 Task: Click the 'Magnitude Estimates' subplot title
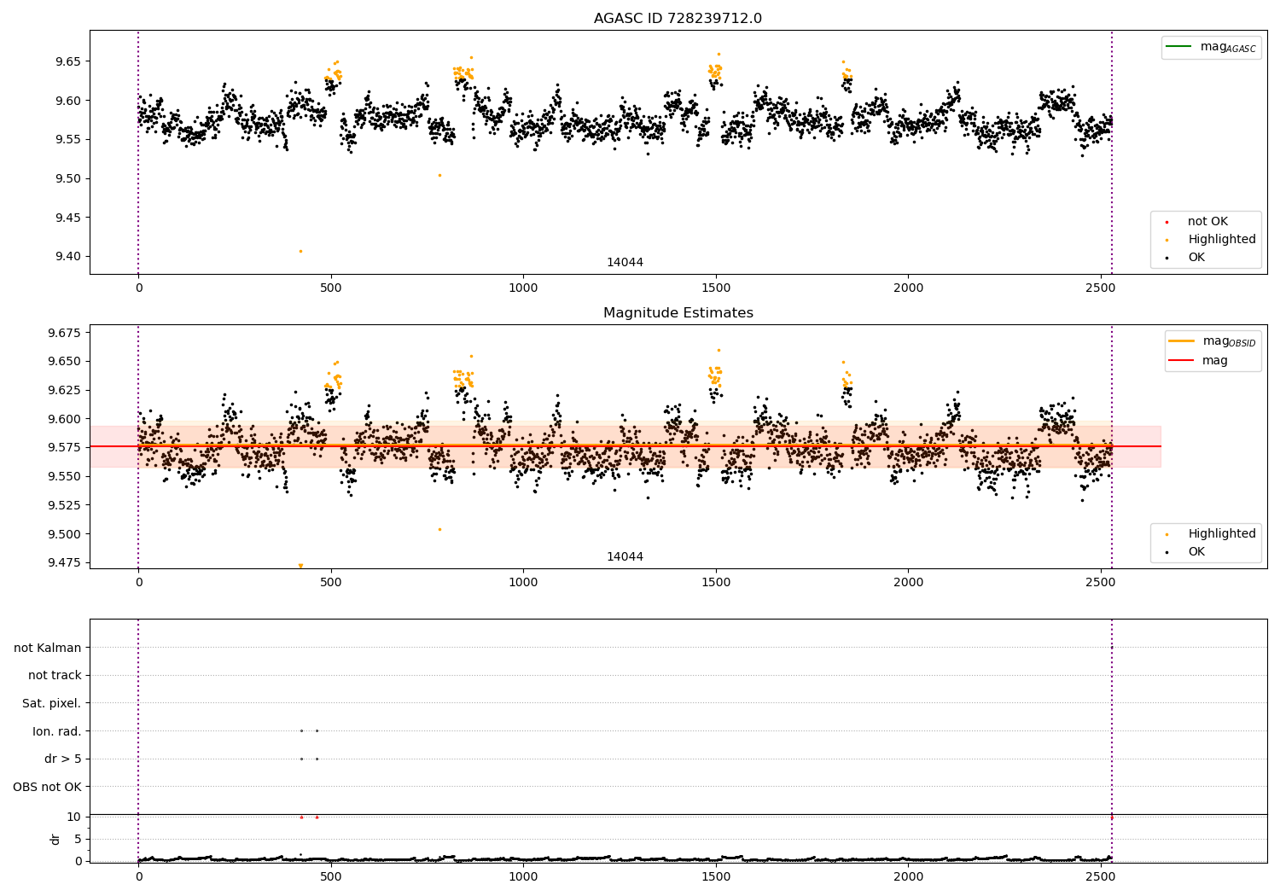(x=678, y=313)
